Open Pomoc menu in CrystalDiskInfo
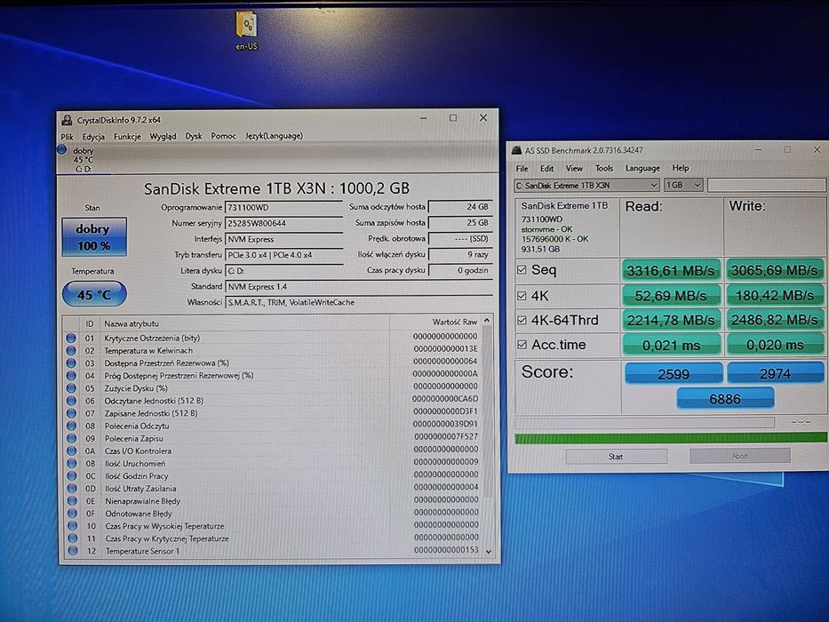829x622 pixels. pyautogui.click(x=224, y=136)
